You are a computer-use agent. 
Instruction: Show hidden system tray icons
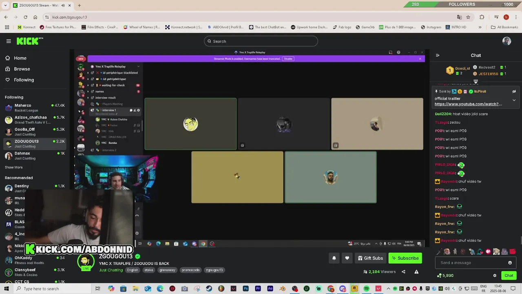[388, 289]
